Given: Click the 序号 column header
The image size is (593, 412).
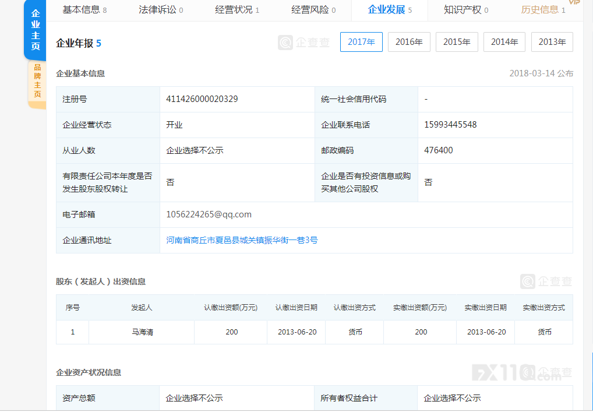Looking at the screenshot, I should 73,308.
